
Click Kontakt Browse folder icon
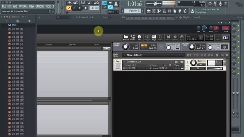tap(126, 38)
